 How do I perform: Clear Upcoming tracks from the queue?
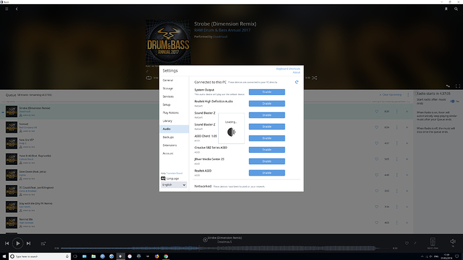click(390, 95)
